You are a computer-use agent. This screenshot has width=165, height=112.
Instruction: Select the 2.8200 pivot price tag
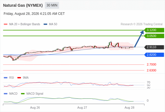pyautogui.click(x=154, y=55)
